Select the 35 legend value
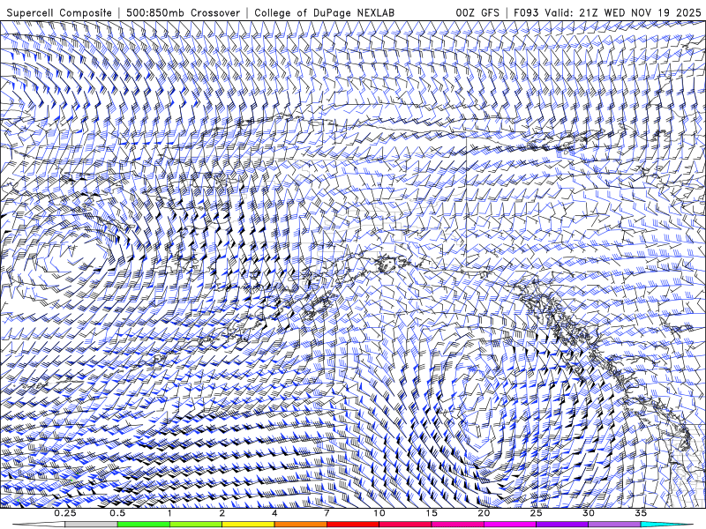The width and height of the screenshot is (706, 529). 641,513
